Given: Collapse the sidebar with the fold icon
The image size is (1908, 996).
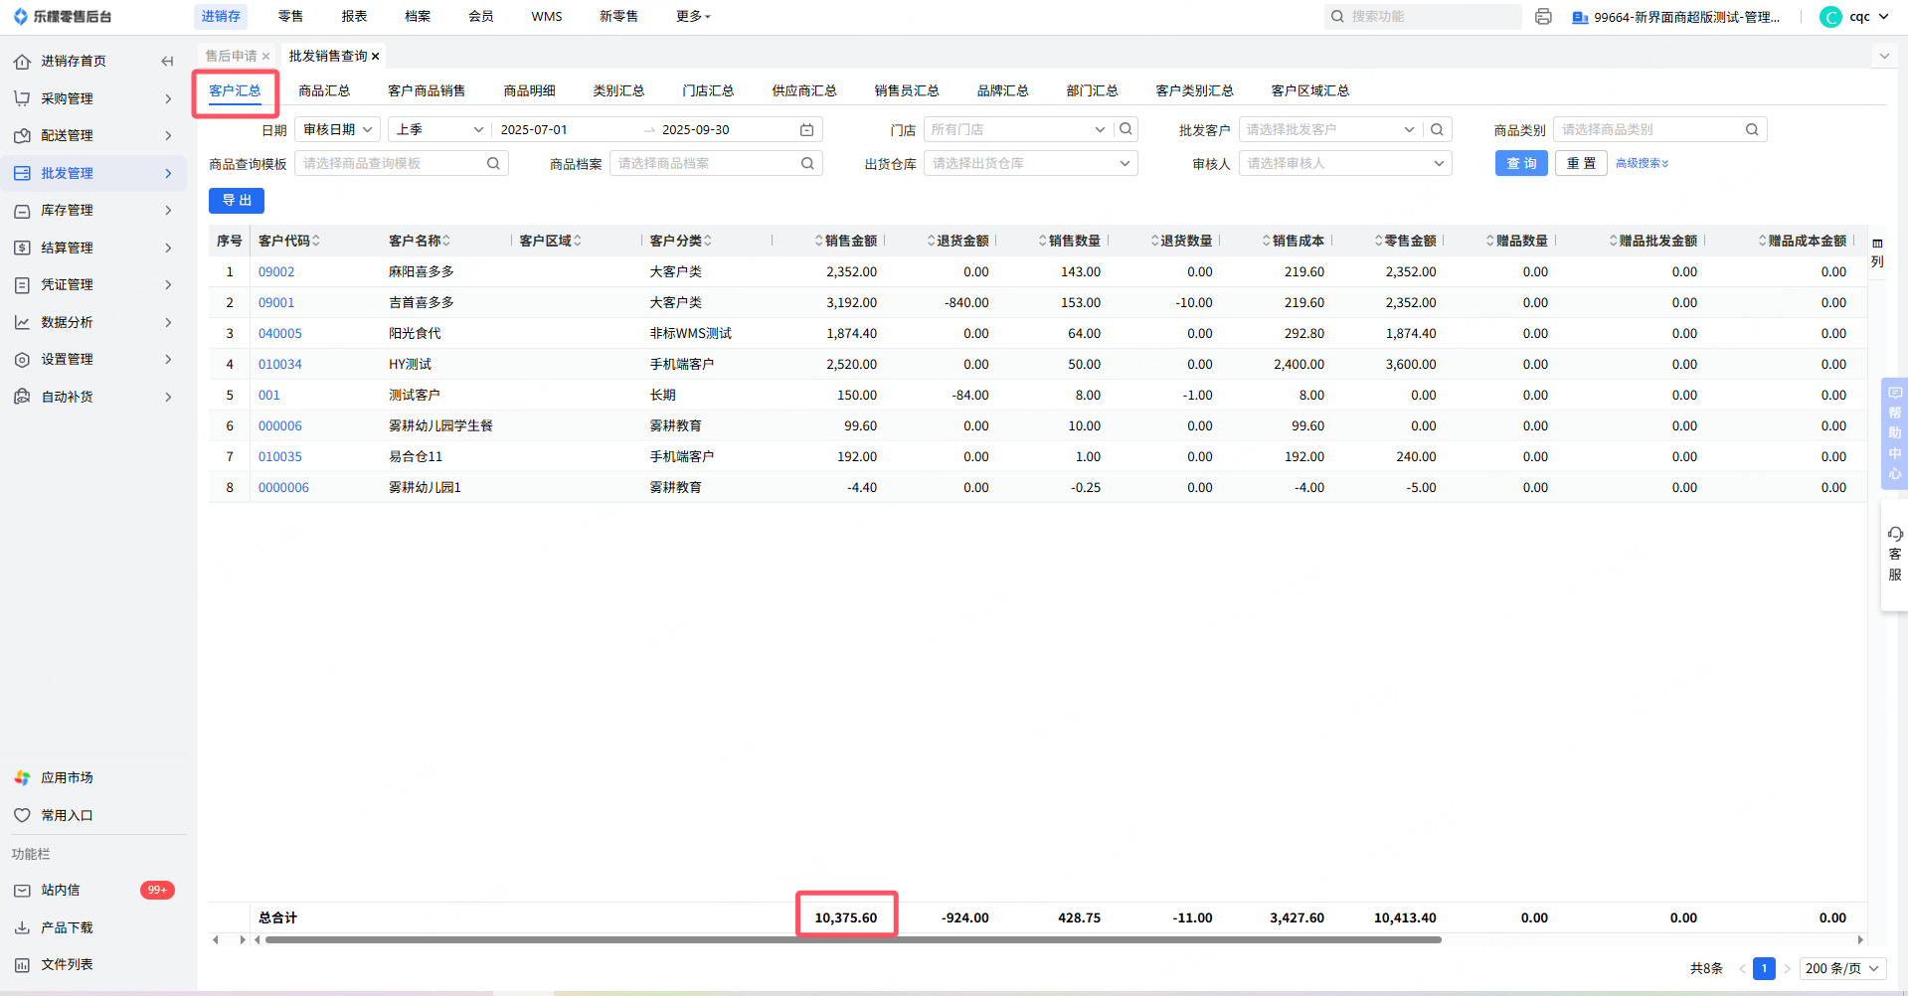Looking at the screenshot, I should point(167,62).
